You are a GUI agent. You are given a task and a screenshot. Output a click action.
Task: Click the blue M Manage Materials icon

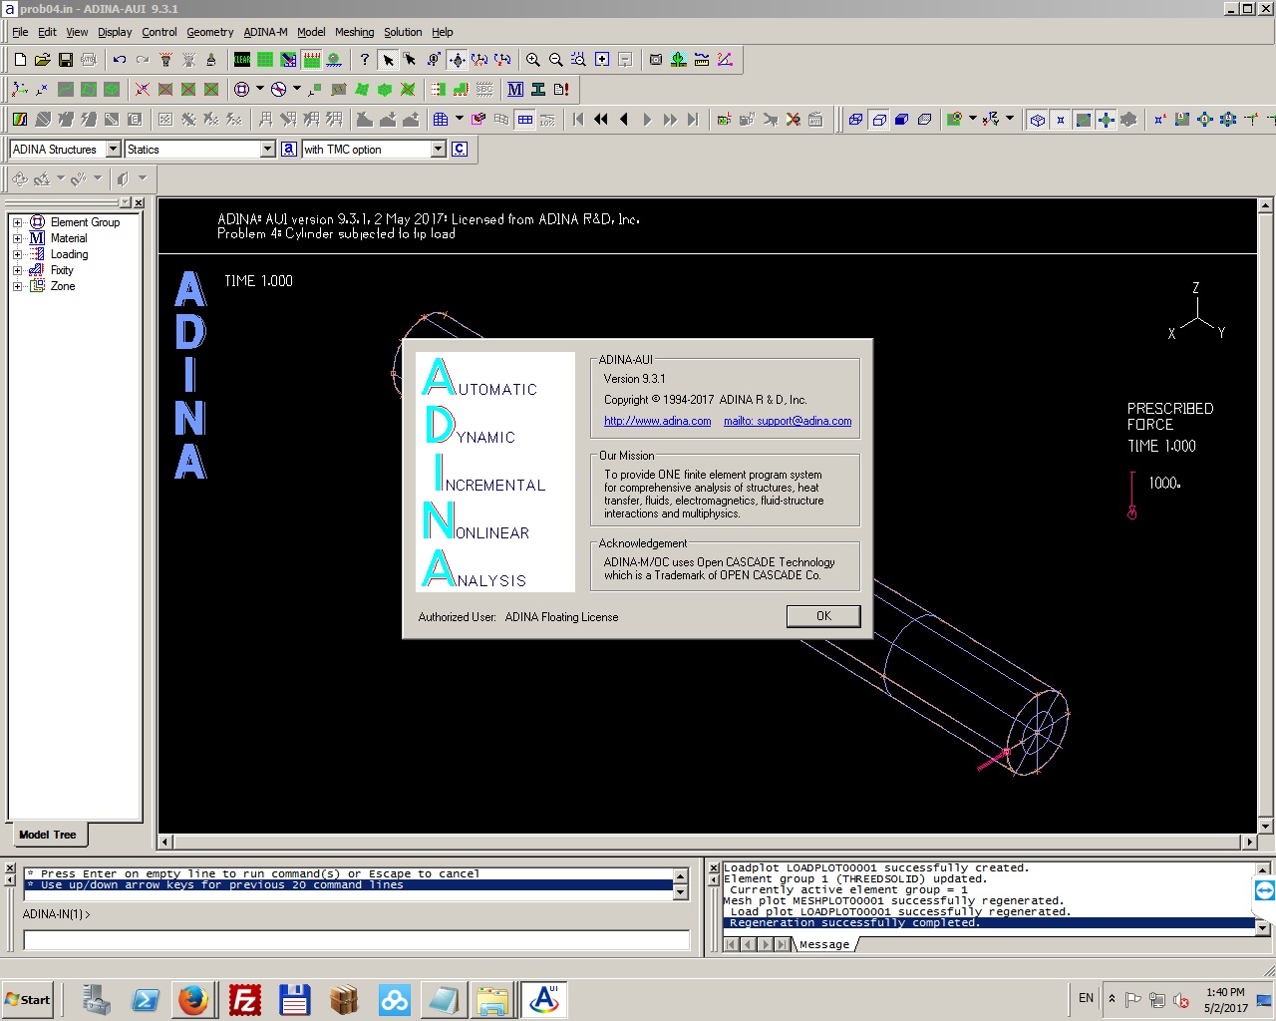[x=515, y=90]
